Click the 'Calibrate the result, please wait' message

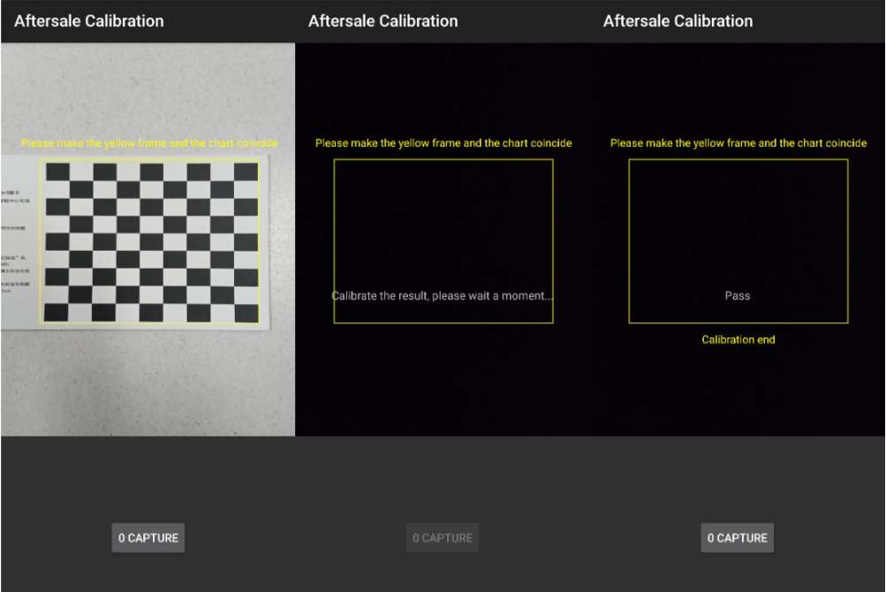(443, 296)
